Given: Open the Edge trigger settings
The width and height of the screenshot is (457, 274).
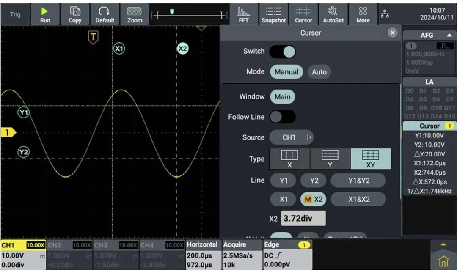Looking at the screenshot, I should (x=288, y=255).
